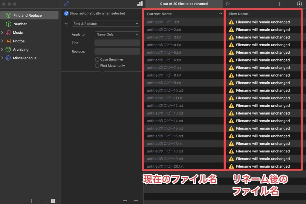Open the Apply to Name Only dropdown
306x204 pixels.
[117, 34]
